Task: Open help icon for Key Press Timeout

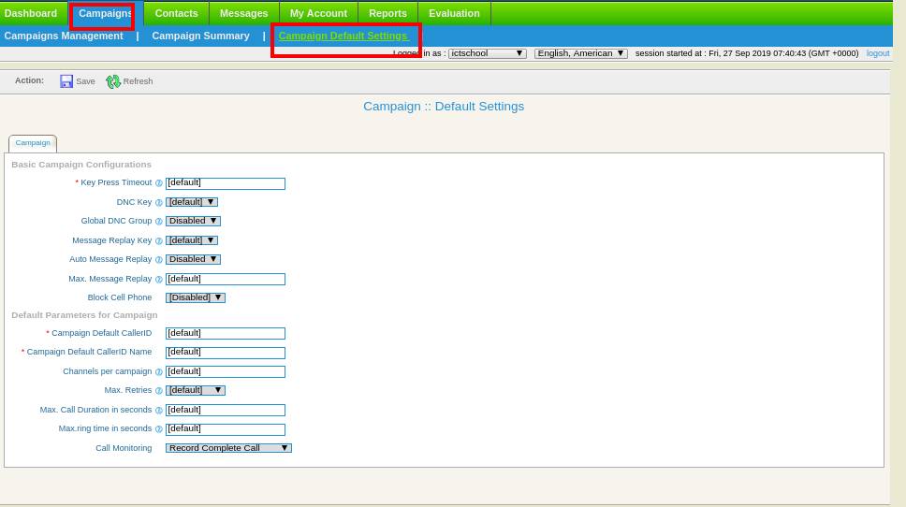Action: 159,183
